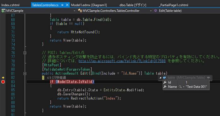Open the visualizer dropdown arrow beside Name
The height and width of the screenshot is (116, 220).
coord(183,87)
